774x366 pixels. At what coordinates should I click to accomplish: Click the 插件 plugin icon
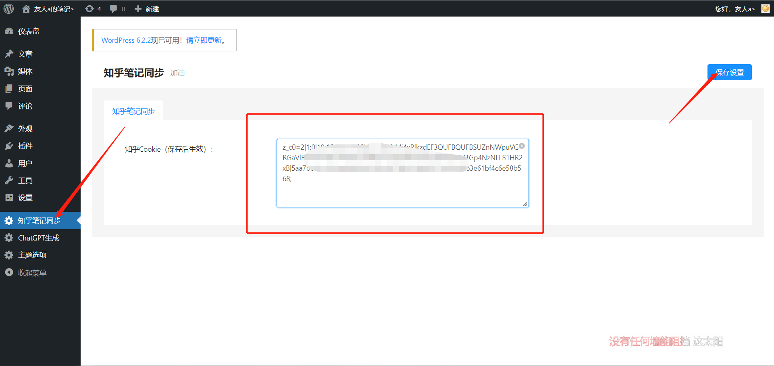tap(9, 146)
